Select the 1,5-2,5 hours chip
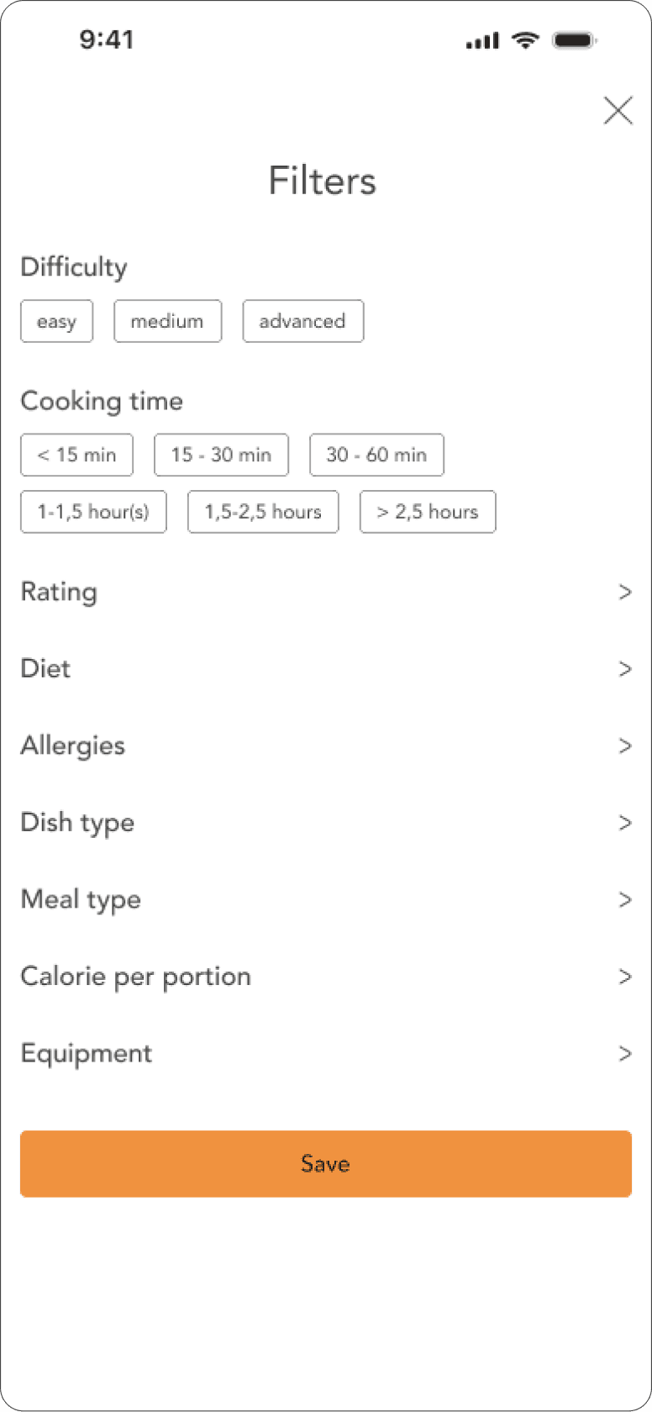The width and height of the screenshot is (652, 1412). coord(263,512)
